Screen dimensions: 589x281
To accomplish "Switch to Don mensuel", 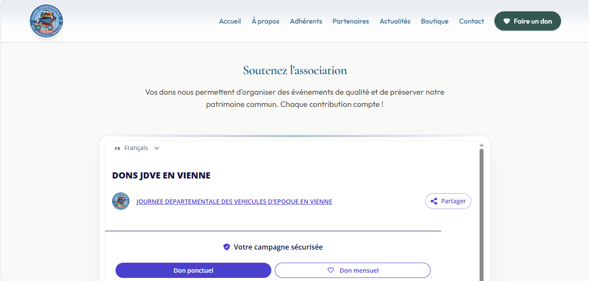I will click(352, 271).
